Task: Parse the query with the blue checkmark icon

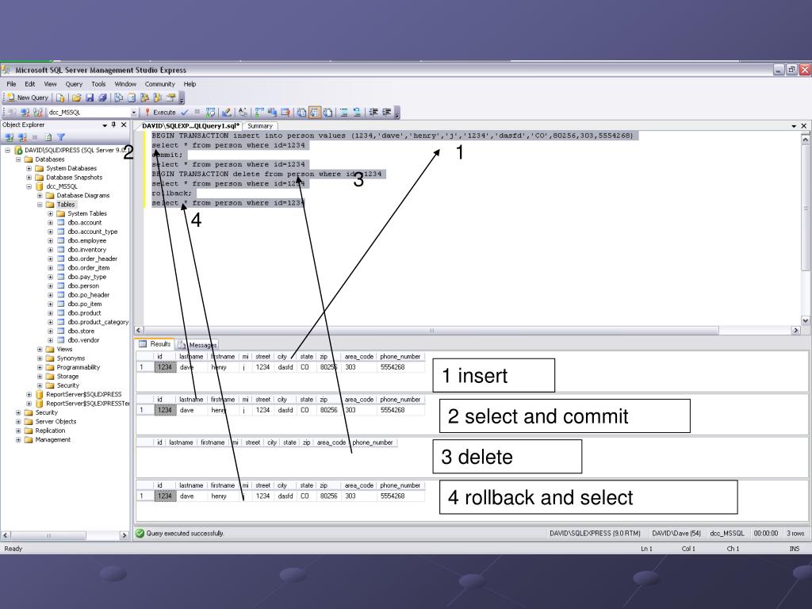Action: coord(184,112)
